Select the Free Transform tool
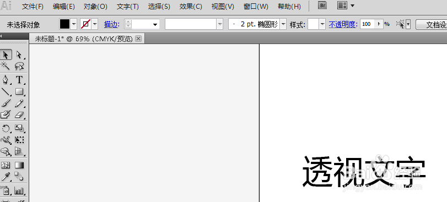The height and width of the screenshot is (202, 447). point(19,140)
